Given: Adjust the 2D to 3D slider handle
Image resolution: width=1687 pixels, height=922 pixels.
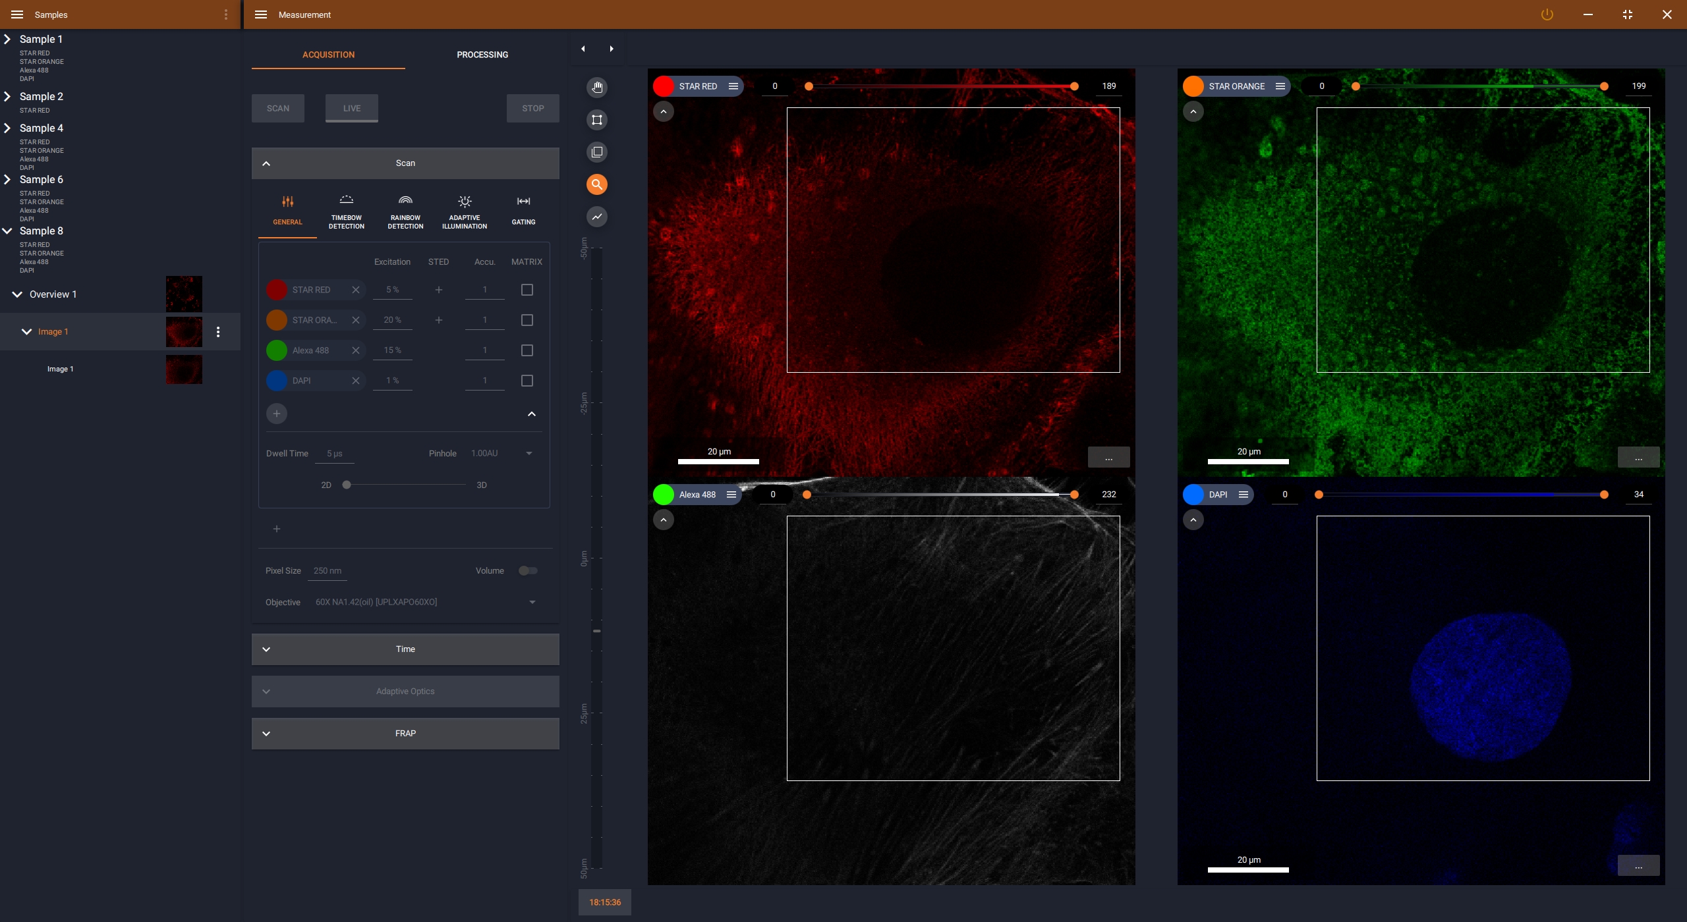Looking at the screenshot, I should coord(347,485).
